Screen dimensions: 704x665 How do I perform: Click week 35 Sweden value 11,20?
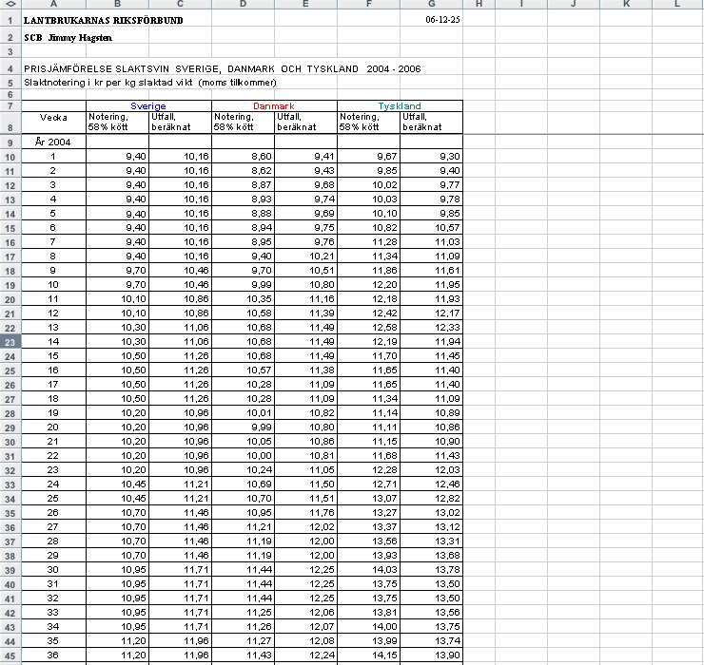117,641
